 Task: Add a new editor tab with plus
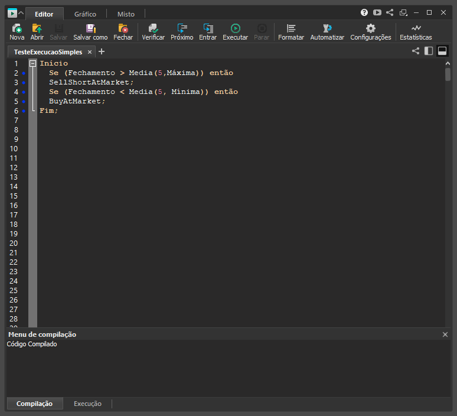click(102, 51)
